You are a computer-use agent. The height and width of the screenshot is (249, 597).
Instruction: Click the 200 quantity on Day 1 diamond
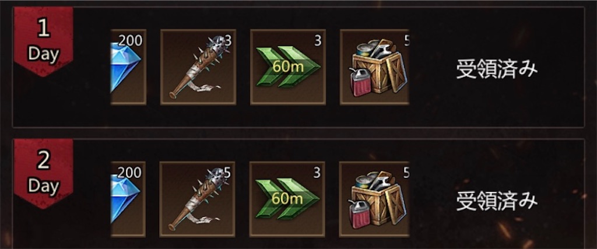tap(130, 40)
